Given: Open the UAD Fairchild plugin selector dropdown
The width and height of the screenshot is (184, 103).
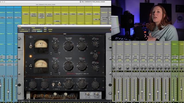Looking at the screenshot, I should [x=24, y=31].
